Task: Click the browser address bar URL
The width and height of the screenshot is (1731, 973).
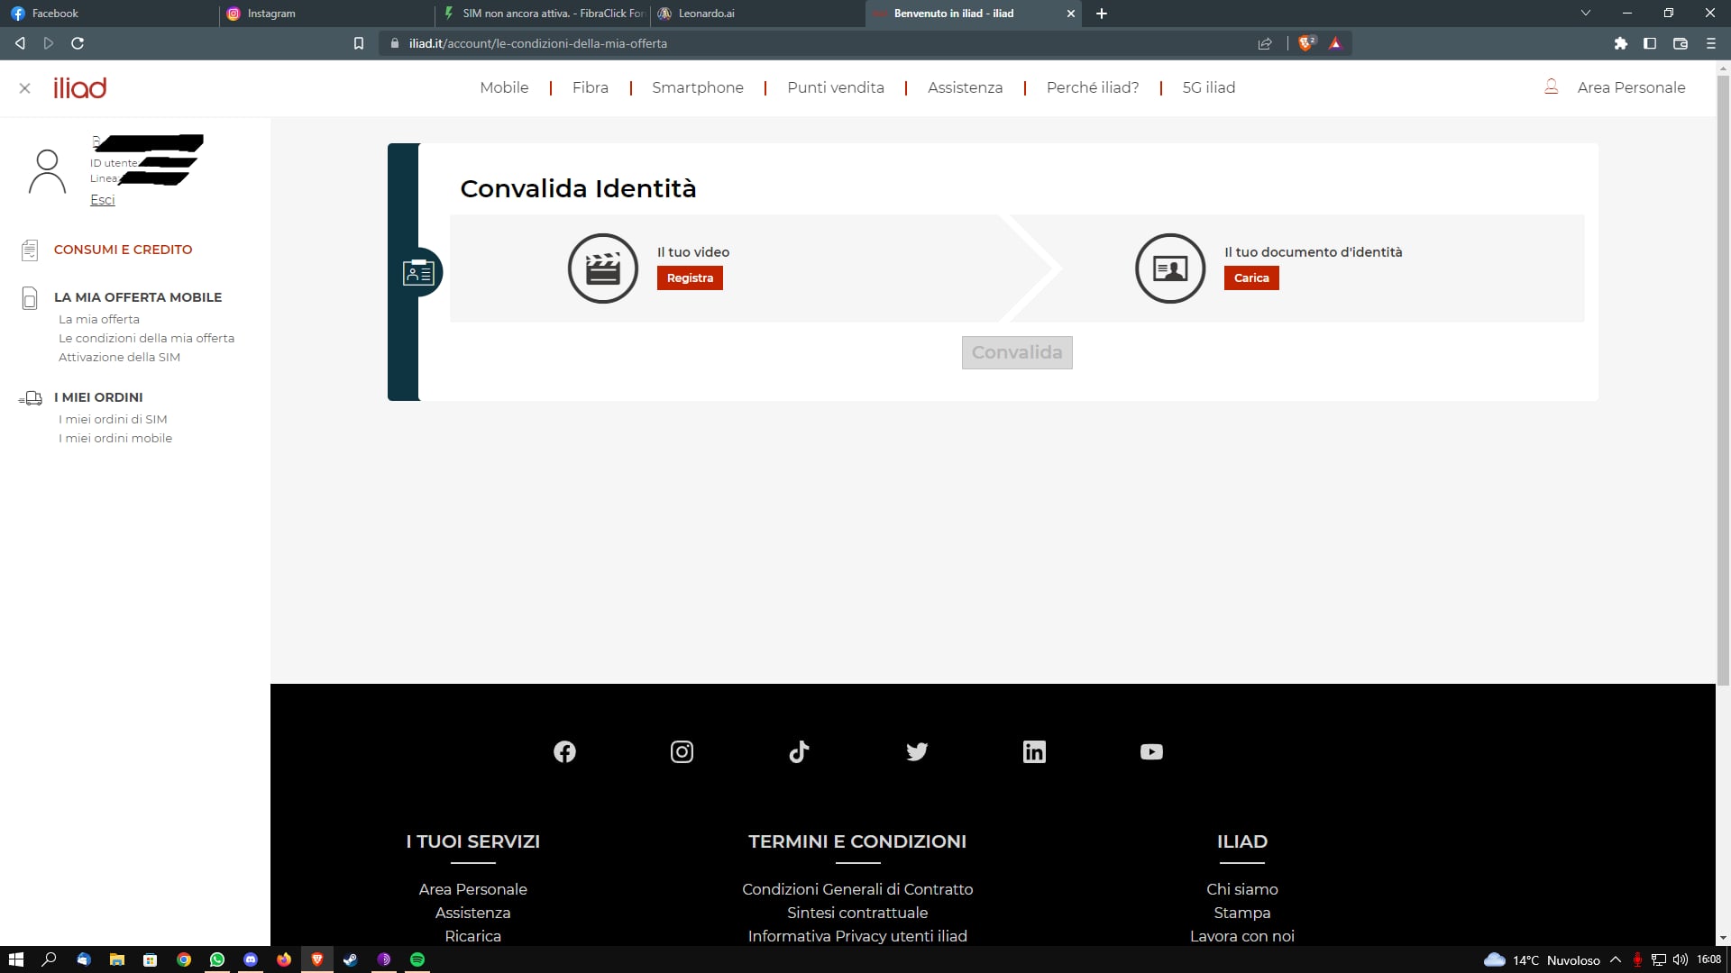Action: [x=538, y=43]
